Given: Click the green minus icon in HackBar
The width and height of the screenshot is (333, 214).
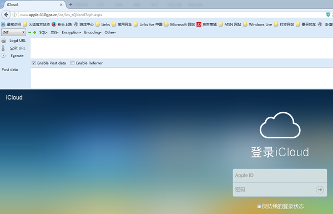Looking at the screenshot, I should click(x=30, y=33).
